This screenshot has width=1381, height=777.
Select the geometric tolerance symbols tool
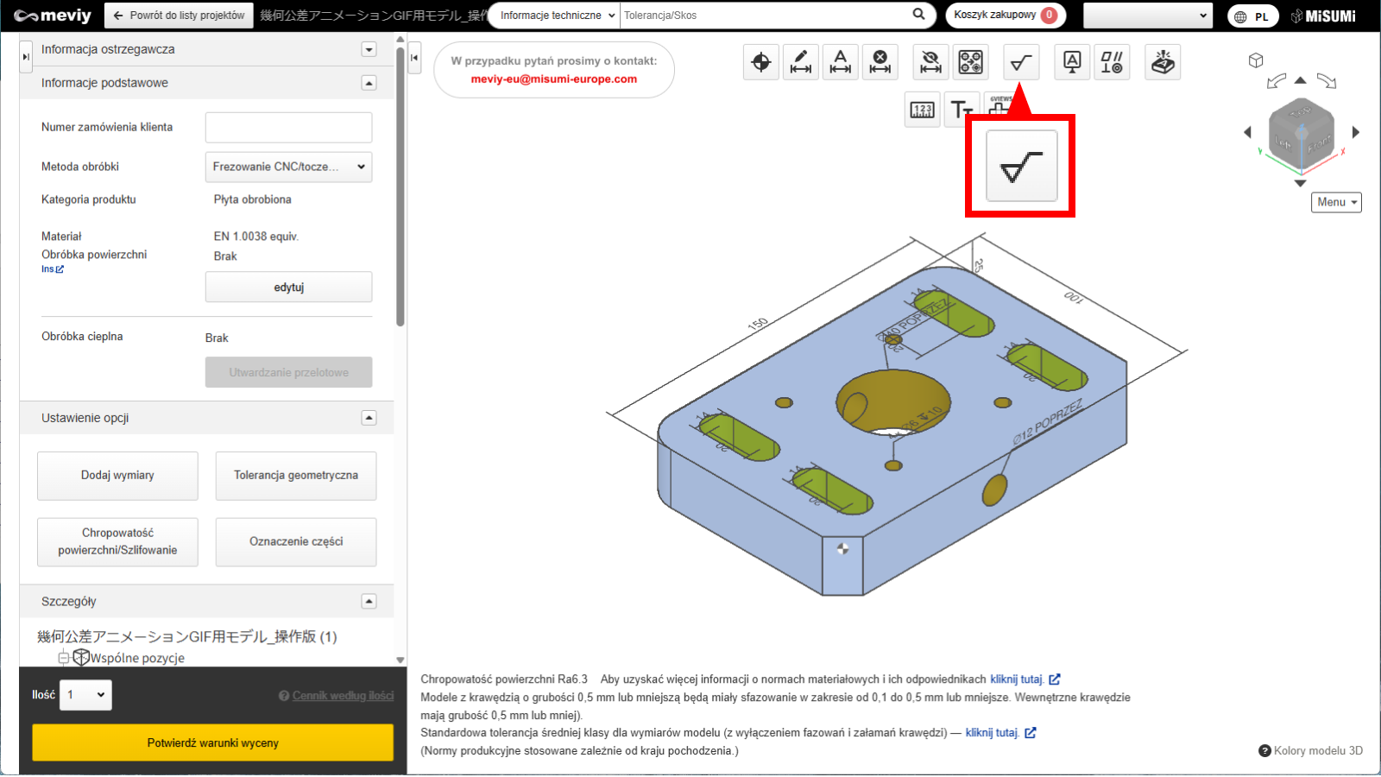click(x=1112, y=62)
